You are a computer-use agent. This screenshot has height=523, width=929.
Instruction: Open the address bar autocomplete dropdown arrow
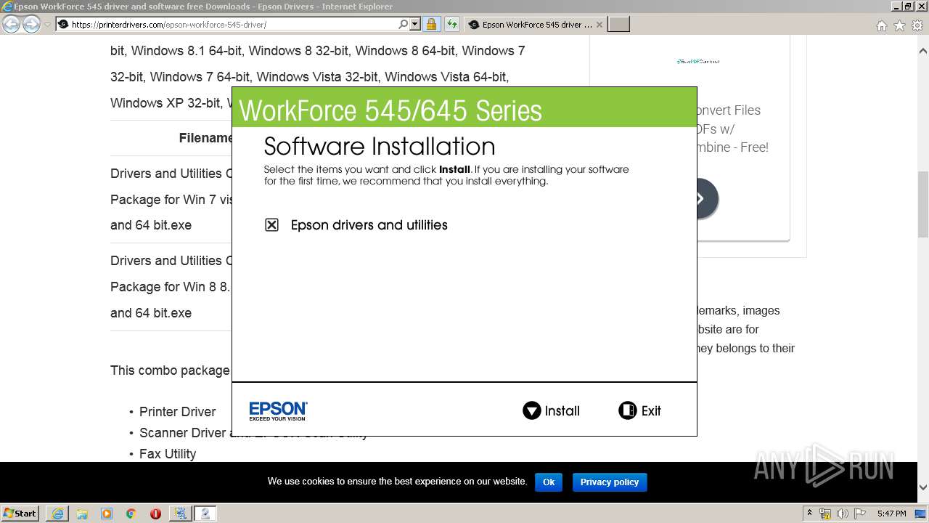pos(415,24)
